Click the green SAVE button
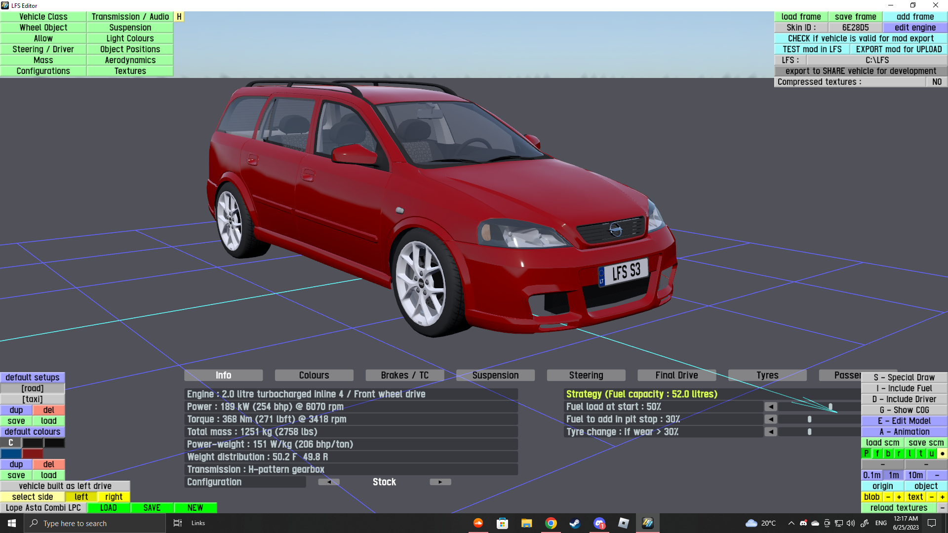 (152, 508)
